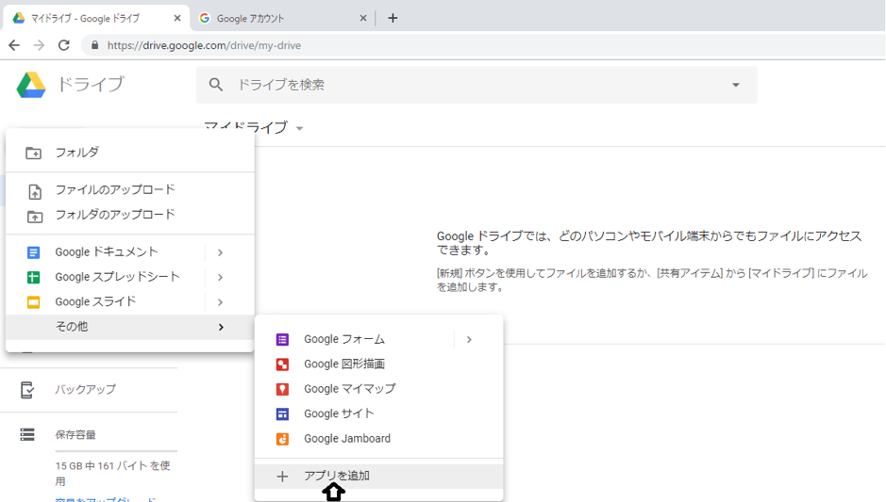Viewport: 886px width, 502px height.
Task: Click the ドライブを検索 search field
Action: [x=476, y=85]
